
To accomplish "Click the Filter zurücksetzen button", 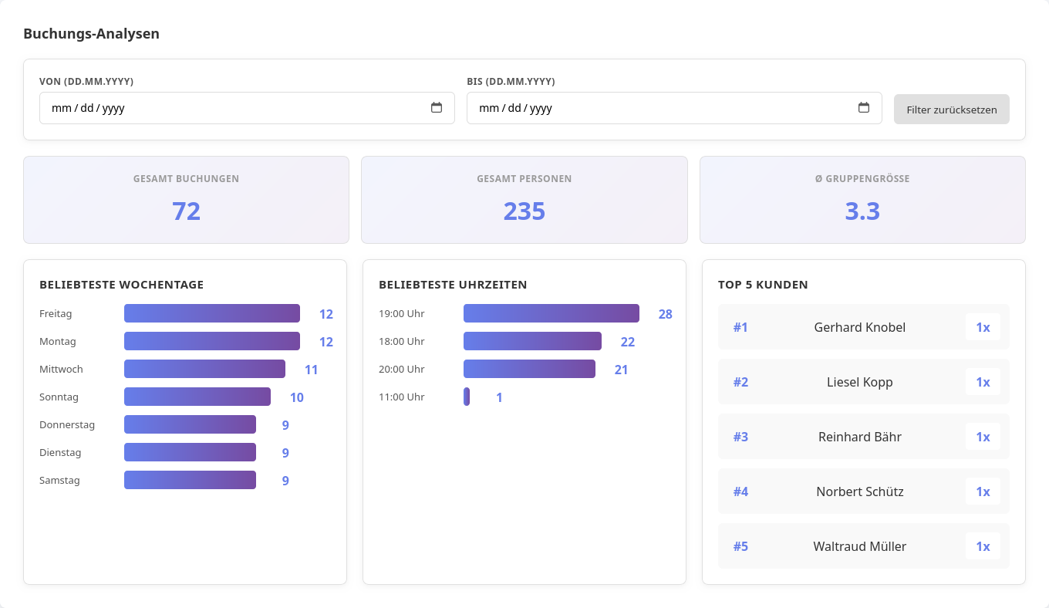I will [x=951, y=109].
